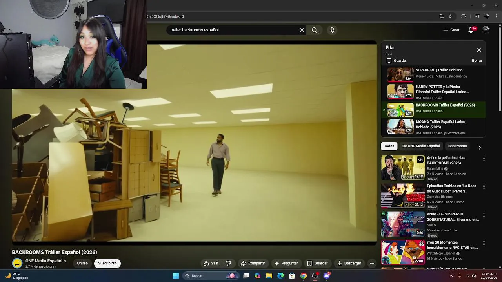The height and width of the screenshot is (282, 502).
Task: Open Copilot from the taskbar
Action: click(x=257, y=276)
